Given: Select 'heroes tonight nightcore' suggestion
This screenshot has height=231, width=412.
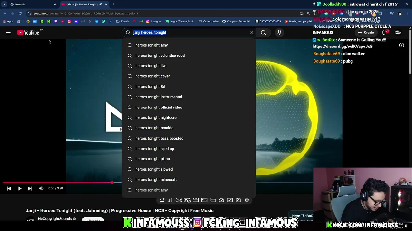Looking at the screenshot, I should (x=189, y=117).
